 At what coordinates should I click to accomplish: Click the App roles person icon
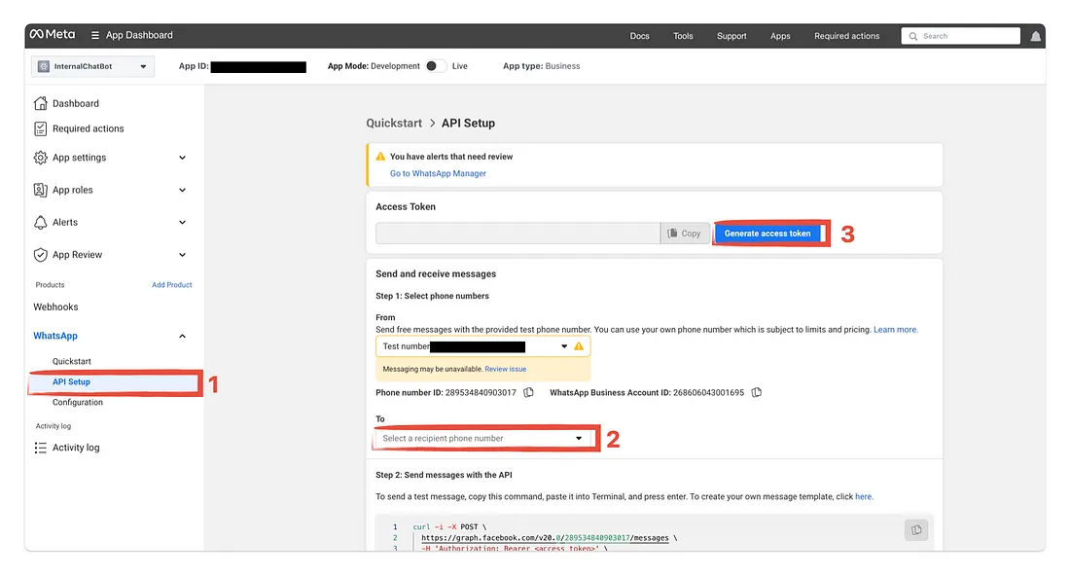[40, 190]
